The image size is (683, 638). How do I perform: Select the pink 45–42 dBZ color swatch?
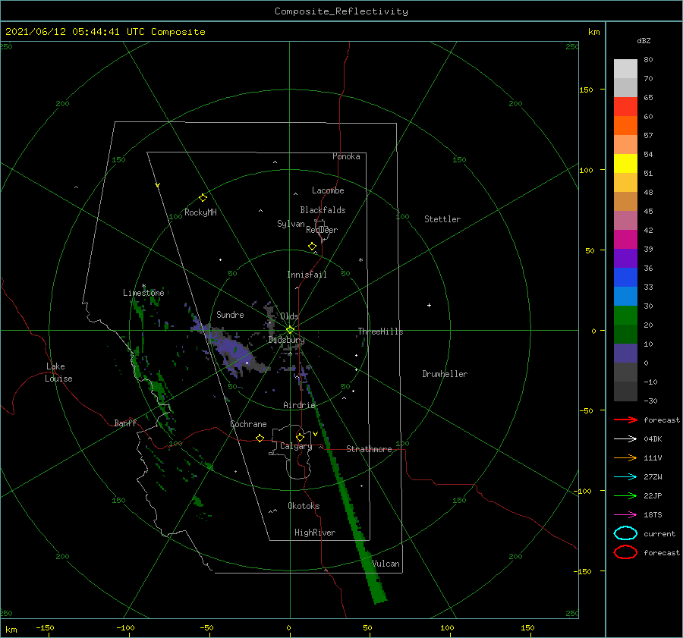tap(625, 220)
